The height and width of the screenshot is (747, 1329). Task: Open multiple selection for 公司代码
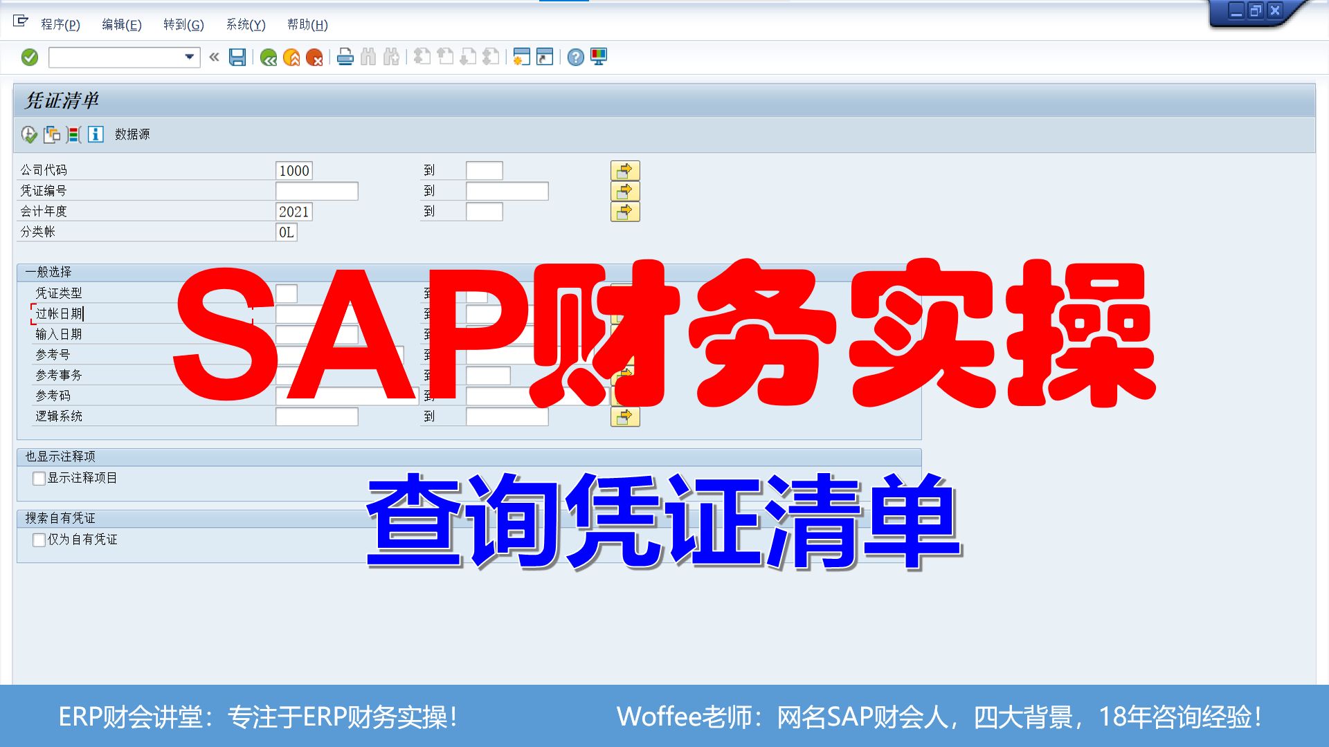click(625, 171)
